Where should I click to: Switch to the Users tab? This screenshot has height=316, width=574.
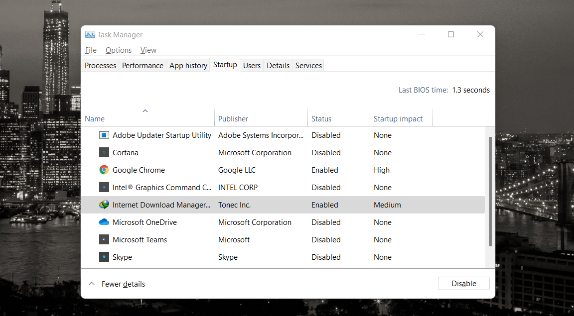click(252, 66)
